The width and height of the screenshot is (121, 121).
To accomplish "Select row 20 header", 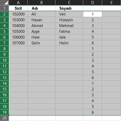I will pyautogui.click(x=4, y=118).
